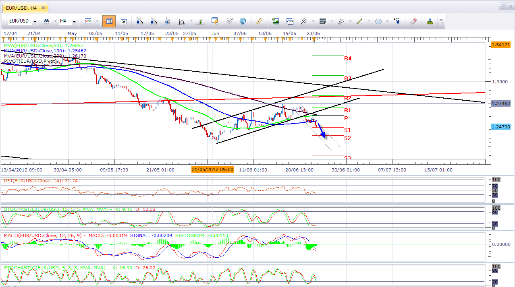
Task: Click the MVA Close 100 indicator label
Action: 45,51
